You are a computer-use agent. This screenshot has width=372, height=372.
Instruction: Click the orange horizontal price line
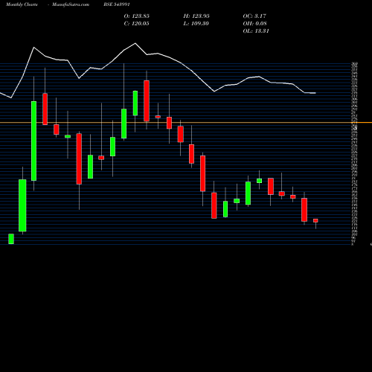(x=186, y=123)
